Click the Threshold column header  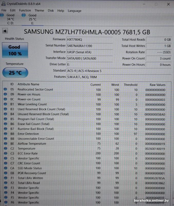coord(131,85)
